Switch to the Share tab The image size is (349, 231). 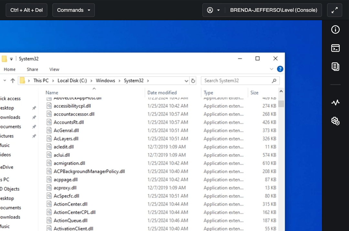(32, 69)
